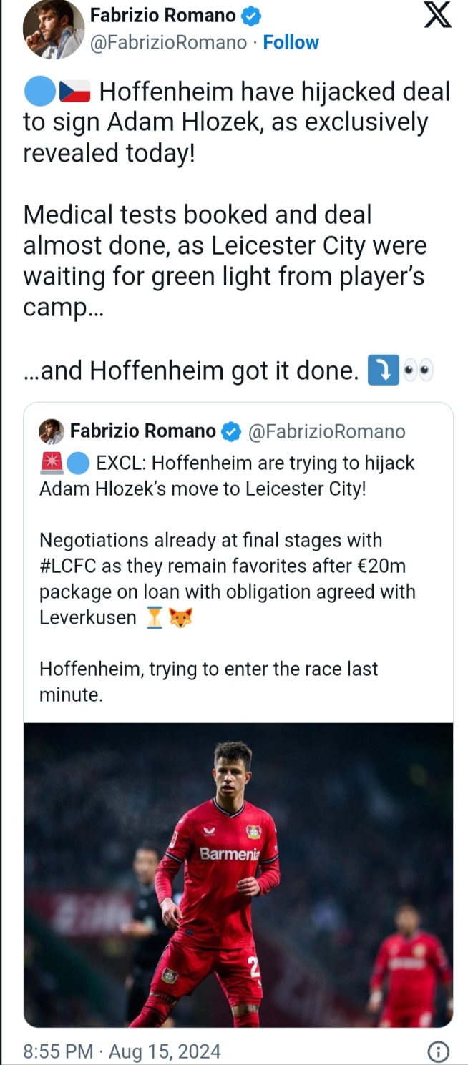Image resolution: width=468 pixels, height=1065 pixels.
Task: Click the info icon beside the timestamp
Action: [438, 1051]
